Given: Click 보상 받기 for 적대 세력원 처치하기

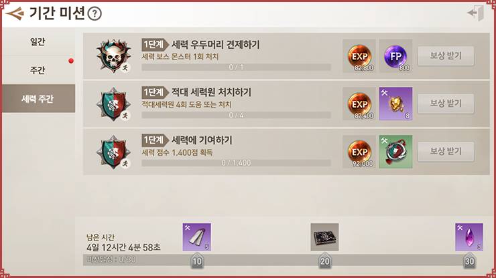Looking at the screenshot, I should pos(446,103).
